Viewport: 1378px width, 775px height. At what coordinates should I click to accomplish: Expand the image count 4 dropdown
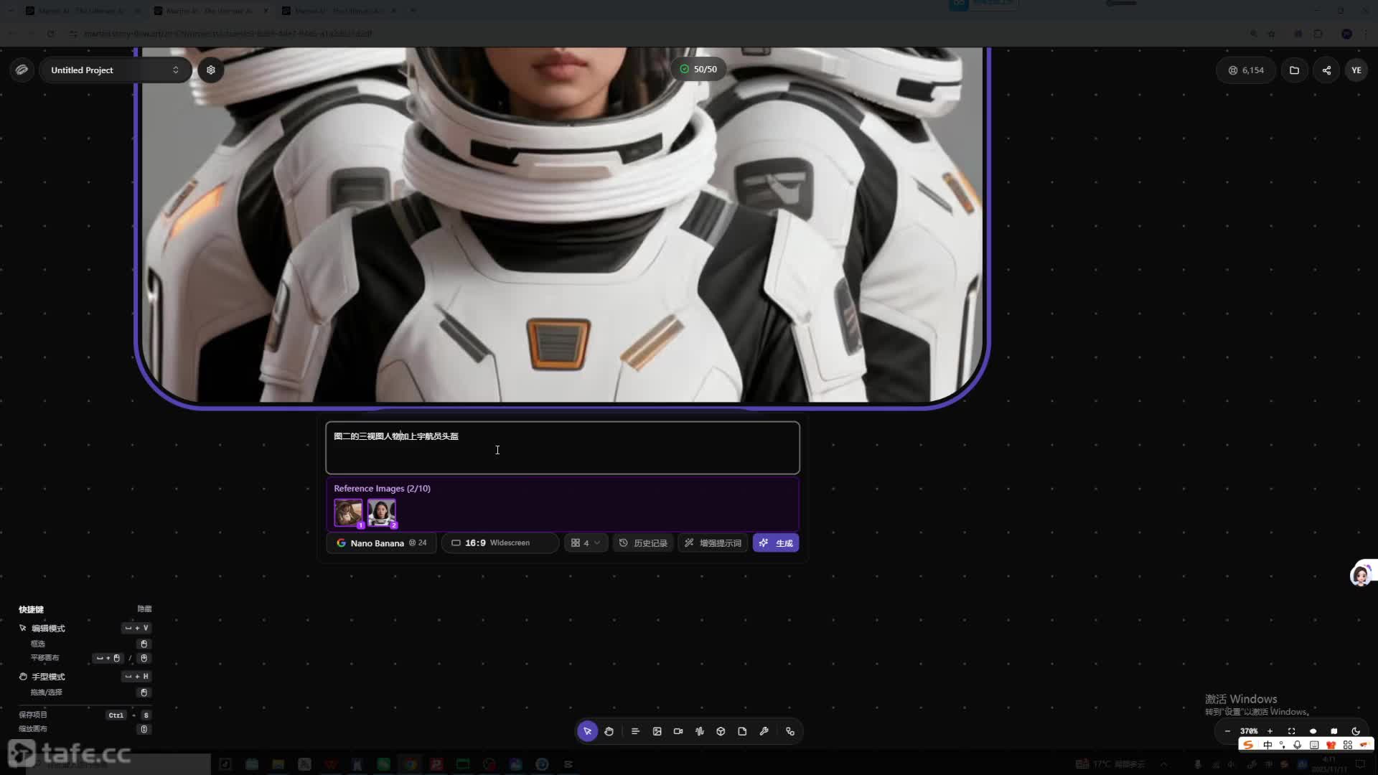[586, 543]
